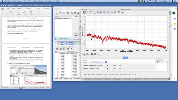
Task: Adjust the Word zoom slider in status bar
Action: coord(39,88)
